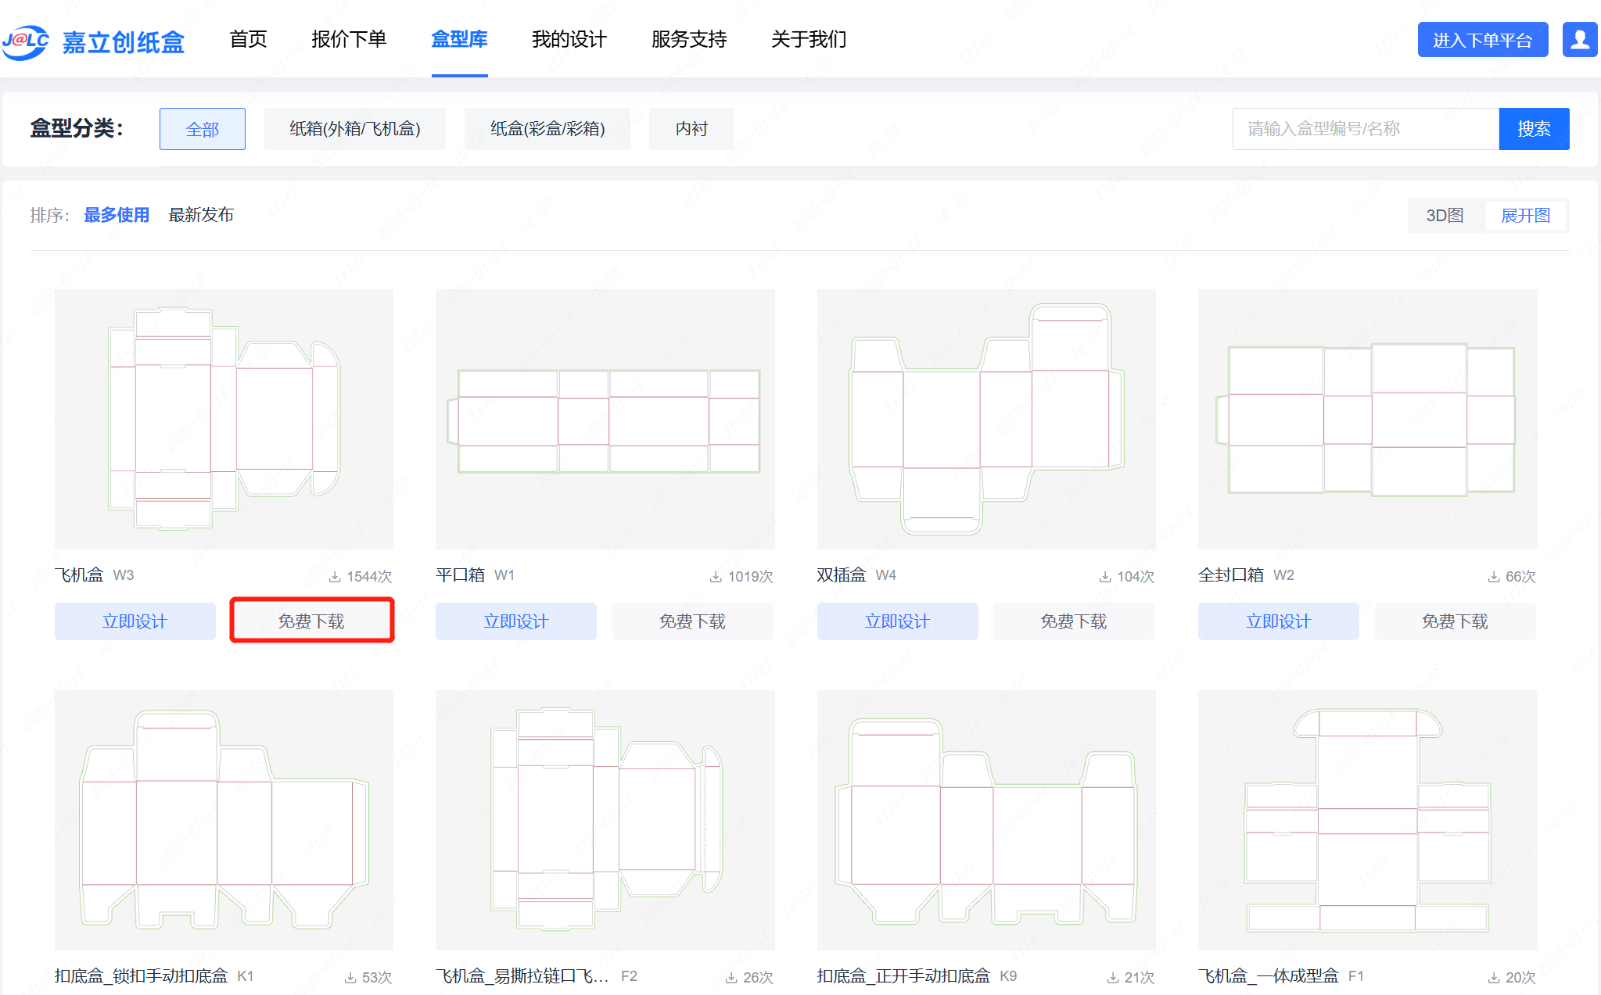This screenshot has width=1601, height=995.
Task: Open 我的设计 navigation item
Action: [x=569, y=39]
